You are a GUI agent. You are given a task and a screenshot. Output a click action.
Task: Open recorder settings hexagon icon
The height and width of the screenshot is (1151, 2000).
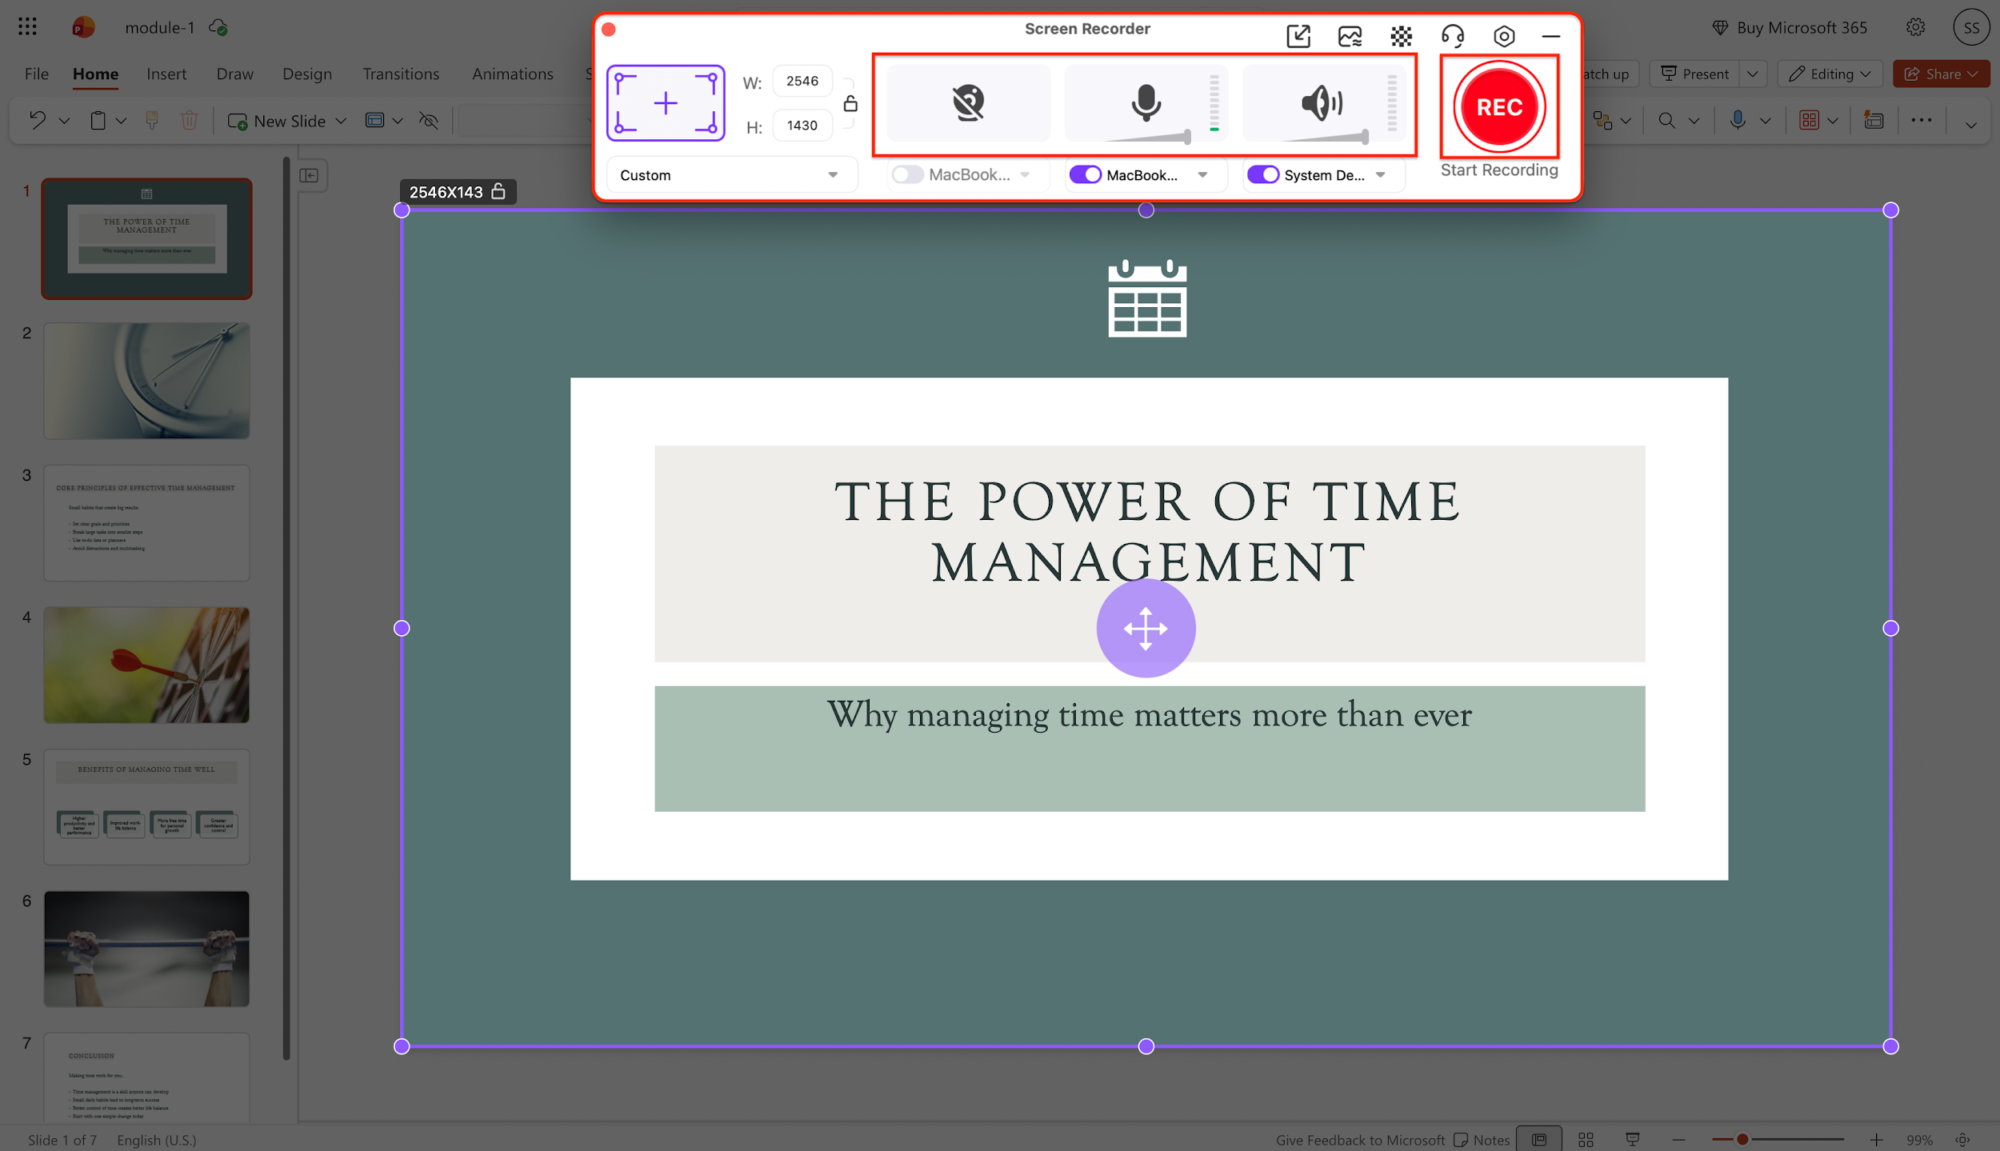[1503, 36]
